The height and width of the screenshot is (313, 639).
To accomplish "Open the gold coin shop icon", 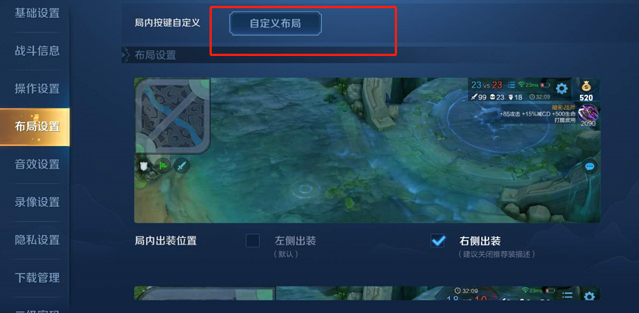I will [586, 91].
